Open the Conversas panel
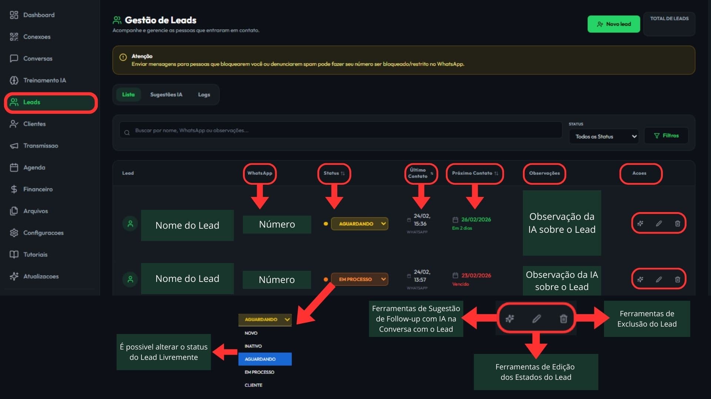711x399 pixels. click(x=38, y=58)
